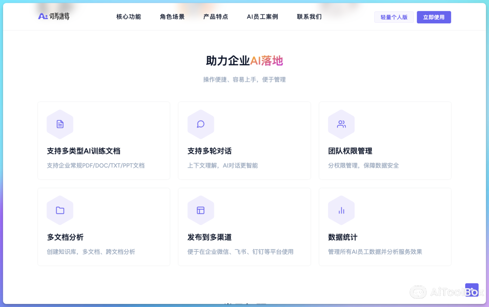Select the chat bubble icon for 支持多轮对话
Image resolution: width=489 pixels, height=307 pixels.
tap(200, 124)
